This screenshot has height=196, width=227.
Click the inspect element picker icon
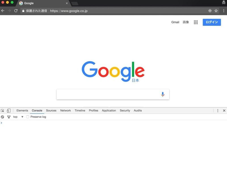click(x=3, y=111)
